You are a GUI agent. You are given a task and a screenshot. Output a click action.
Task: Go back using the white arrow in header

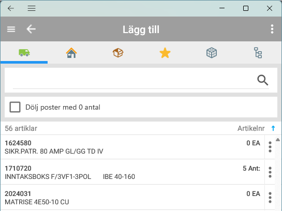pyautogui.click(x=31, y=29)
